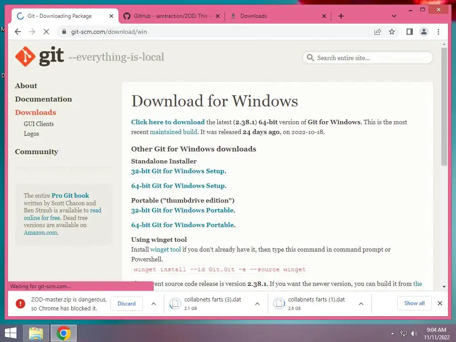Viewport: 456px width, 342px height.
Task: Click Show all downloads button
Action: (415, 303)
